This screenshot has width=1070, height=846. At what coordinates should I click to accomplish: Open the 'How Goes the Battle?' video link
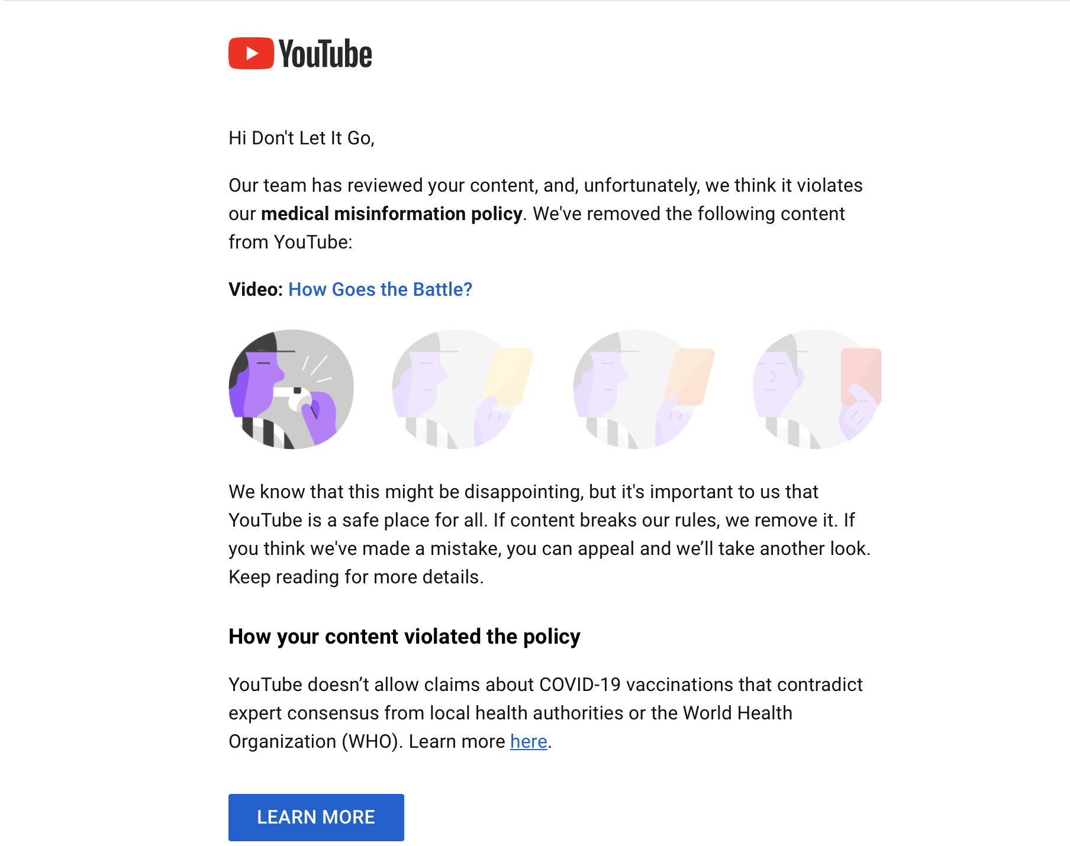[380, 289]
